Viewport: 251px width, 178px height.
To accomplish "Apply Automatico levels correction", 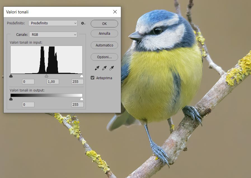I will 104,45.
